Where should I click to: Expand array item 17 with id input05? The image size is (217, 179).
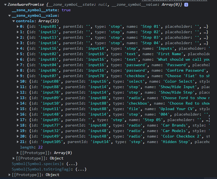pyautogui.click(x=18, y=120)
